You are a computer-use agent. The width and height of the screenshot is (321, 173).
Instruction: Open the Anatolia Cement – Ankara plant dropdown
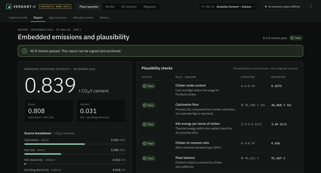point(228,6)
